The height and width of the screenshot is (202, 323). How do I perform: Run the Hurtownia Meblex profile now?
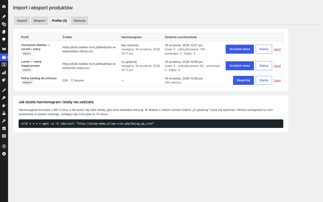click(x=240, y=49)
